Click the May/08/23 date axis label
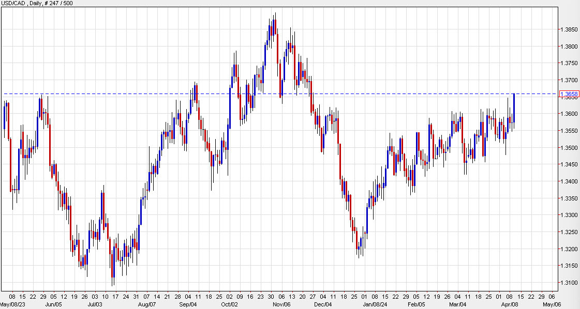 point(13,304)
